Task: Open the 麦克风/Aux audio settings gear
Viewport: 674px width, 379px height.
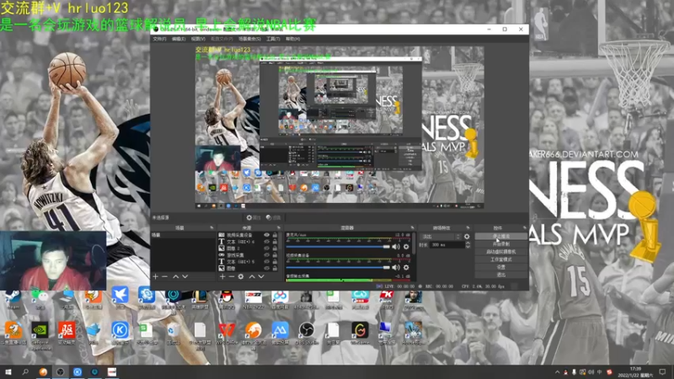Action: pos(406,247)
